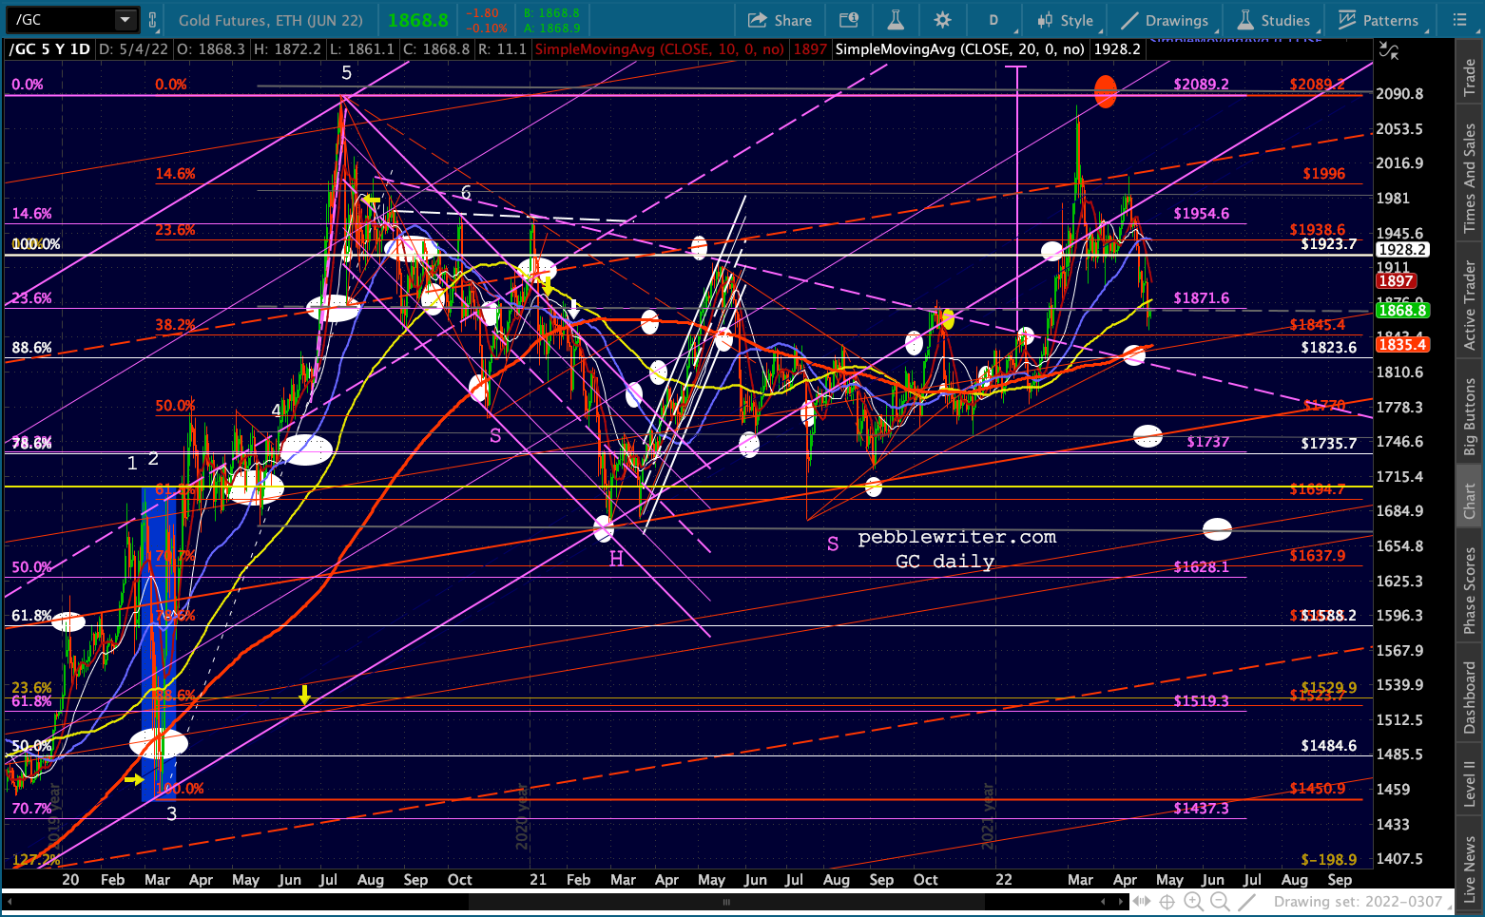Click the /GC symbol entry field
The height and width of the screenshot is (917, 1485).
(x=63, y=20)
